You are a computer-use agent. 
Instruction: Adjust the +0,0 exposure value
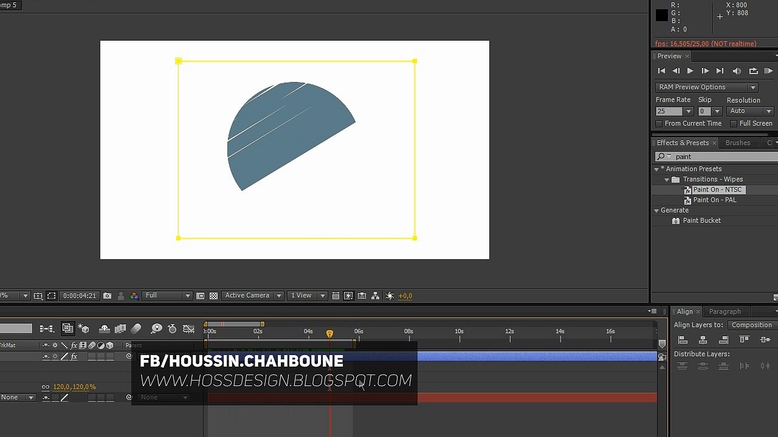click(405, 296)
